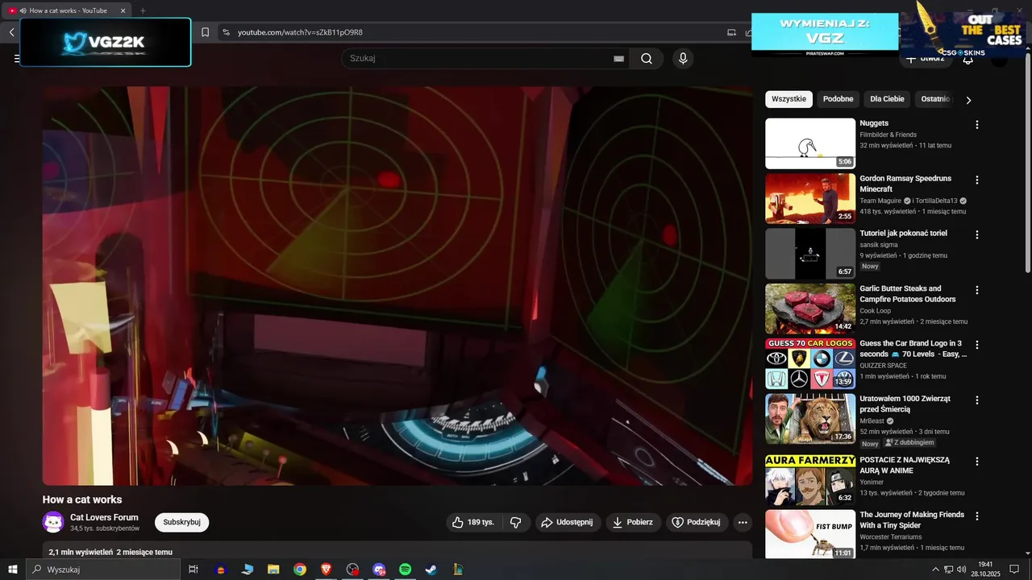The height and width of the screenshot is (580, 1032).
Task: Go back with browser back arrow
Action: 11,32
